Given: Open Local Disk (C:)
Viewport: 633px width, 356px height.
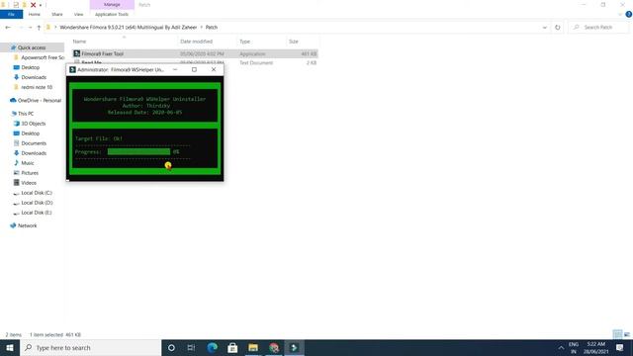Looking at the screenshot, I should tap(37, 193).
